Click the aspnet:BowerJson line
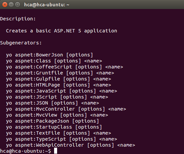The image size is (184, 154). pyautogui.click(x=49, y=55)
